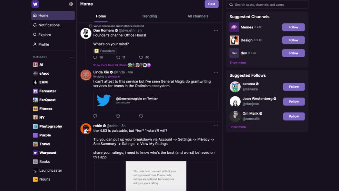The height and width of the screenshot is (191, 339).
Task: Open Notifications from the sidebar
Action: tap(49, 25)
